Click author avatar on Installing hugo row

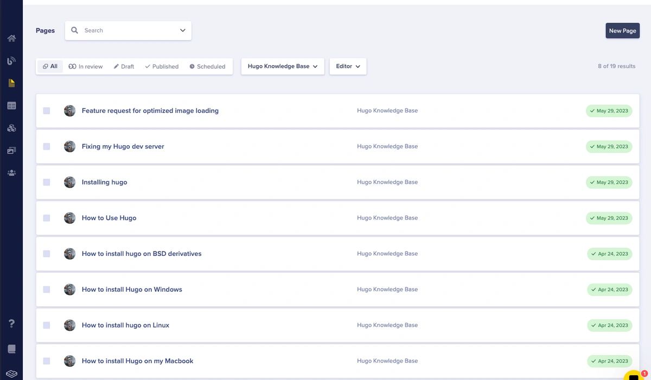click(69, 182)
